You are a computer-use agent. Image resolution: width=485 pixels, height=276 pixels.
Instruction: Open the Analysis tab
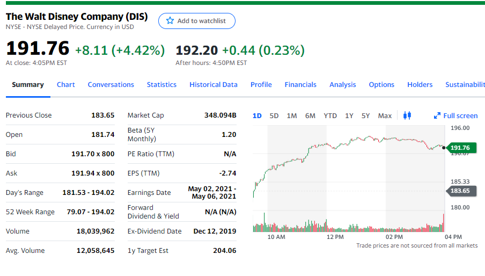pyautogui.click(x=342, y=84)
